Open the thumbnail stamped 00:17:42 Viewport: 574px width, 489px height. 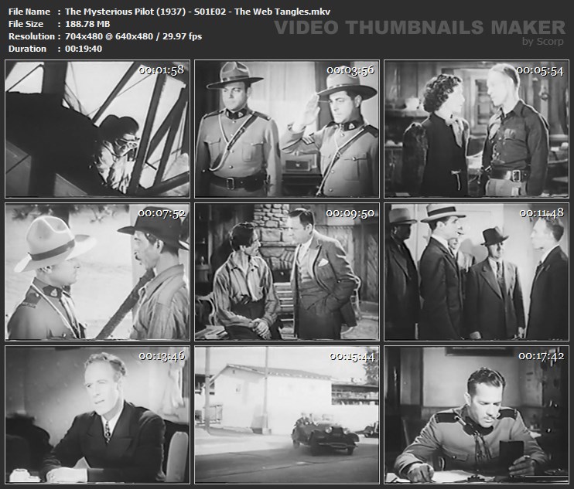click(477, 414)
